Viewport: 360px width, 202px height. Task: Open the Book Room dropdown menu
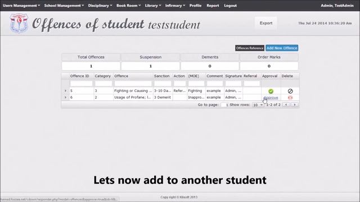click(129, 6)
